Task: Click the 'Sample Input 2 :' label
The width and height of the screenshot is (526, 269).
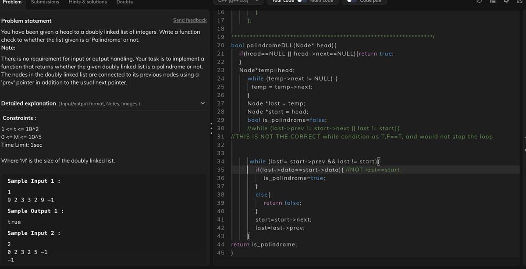Action: coord(34,233)
